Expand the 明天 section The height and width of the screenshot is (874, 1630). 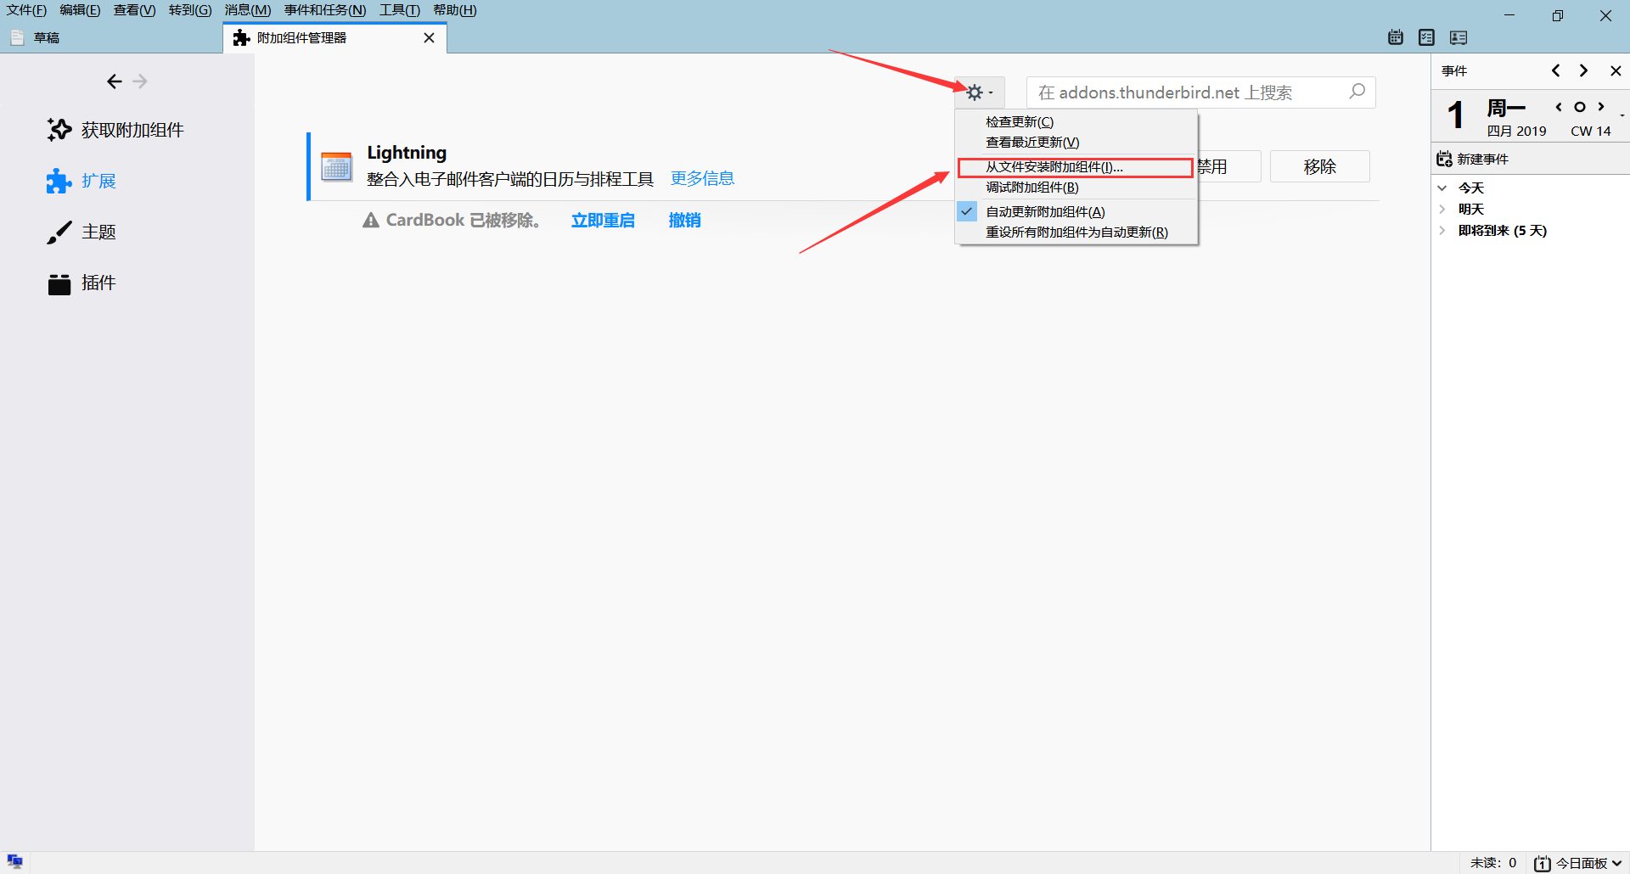point(1442,209)
